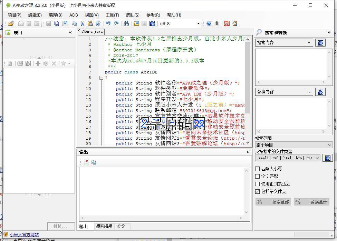Enable the 使用正则表达式 checkbox

(257, 184)
